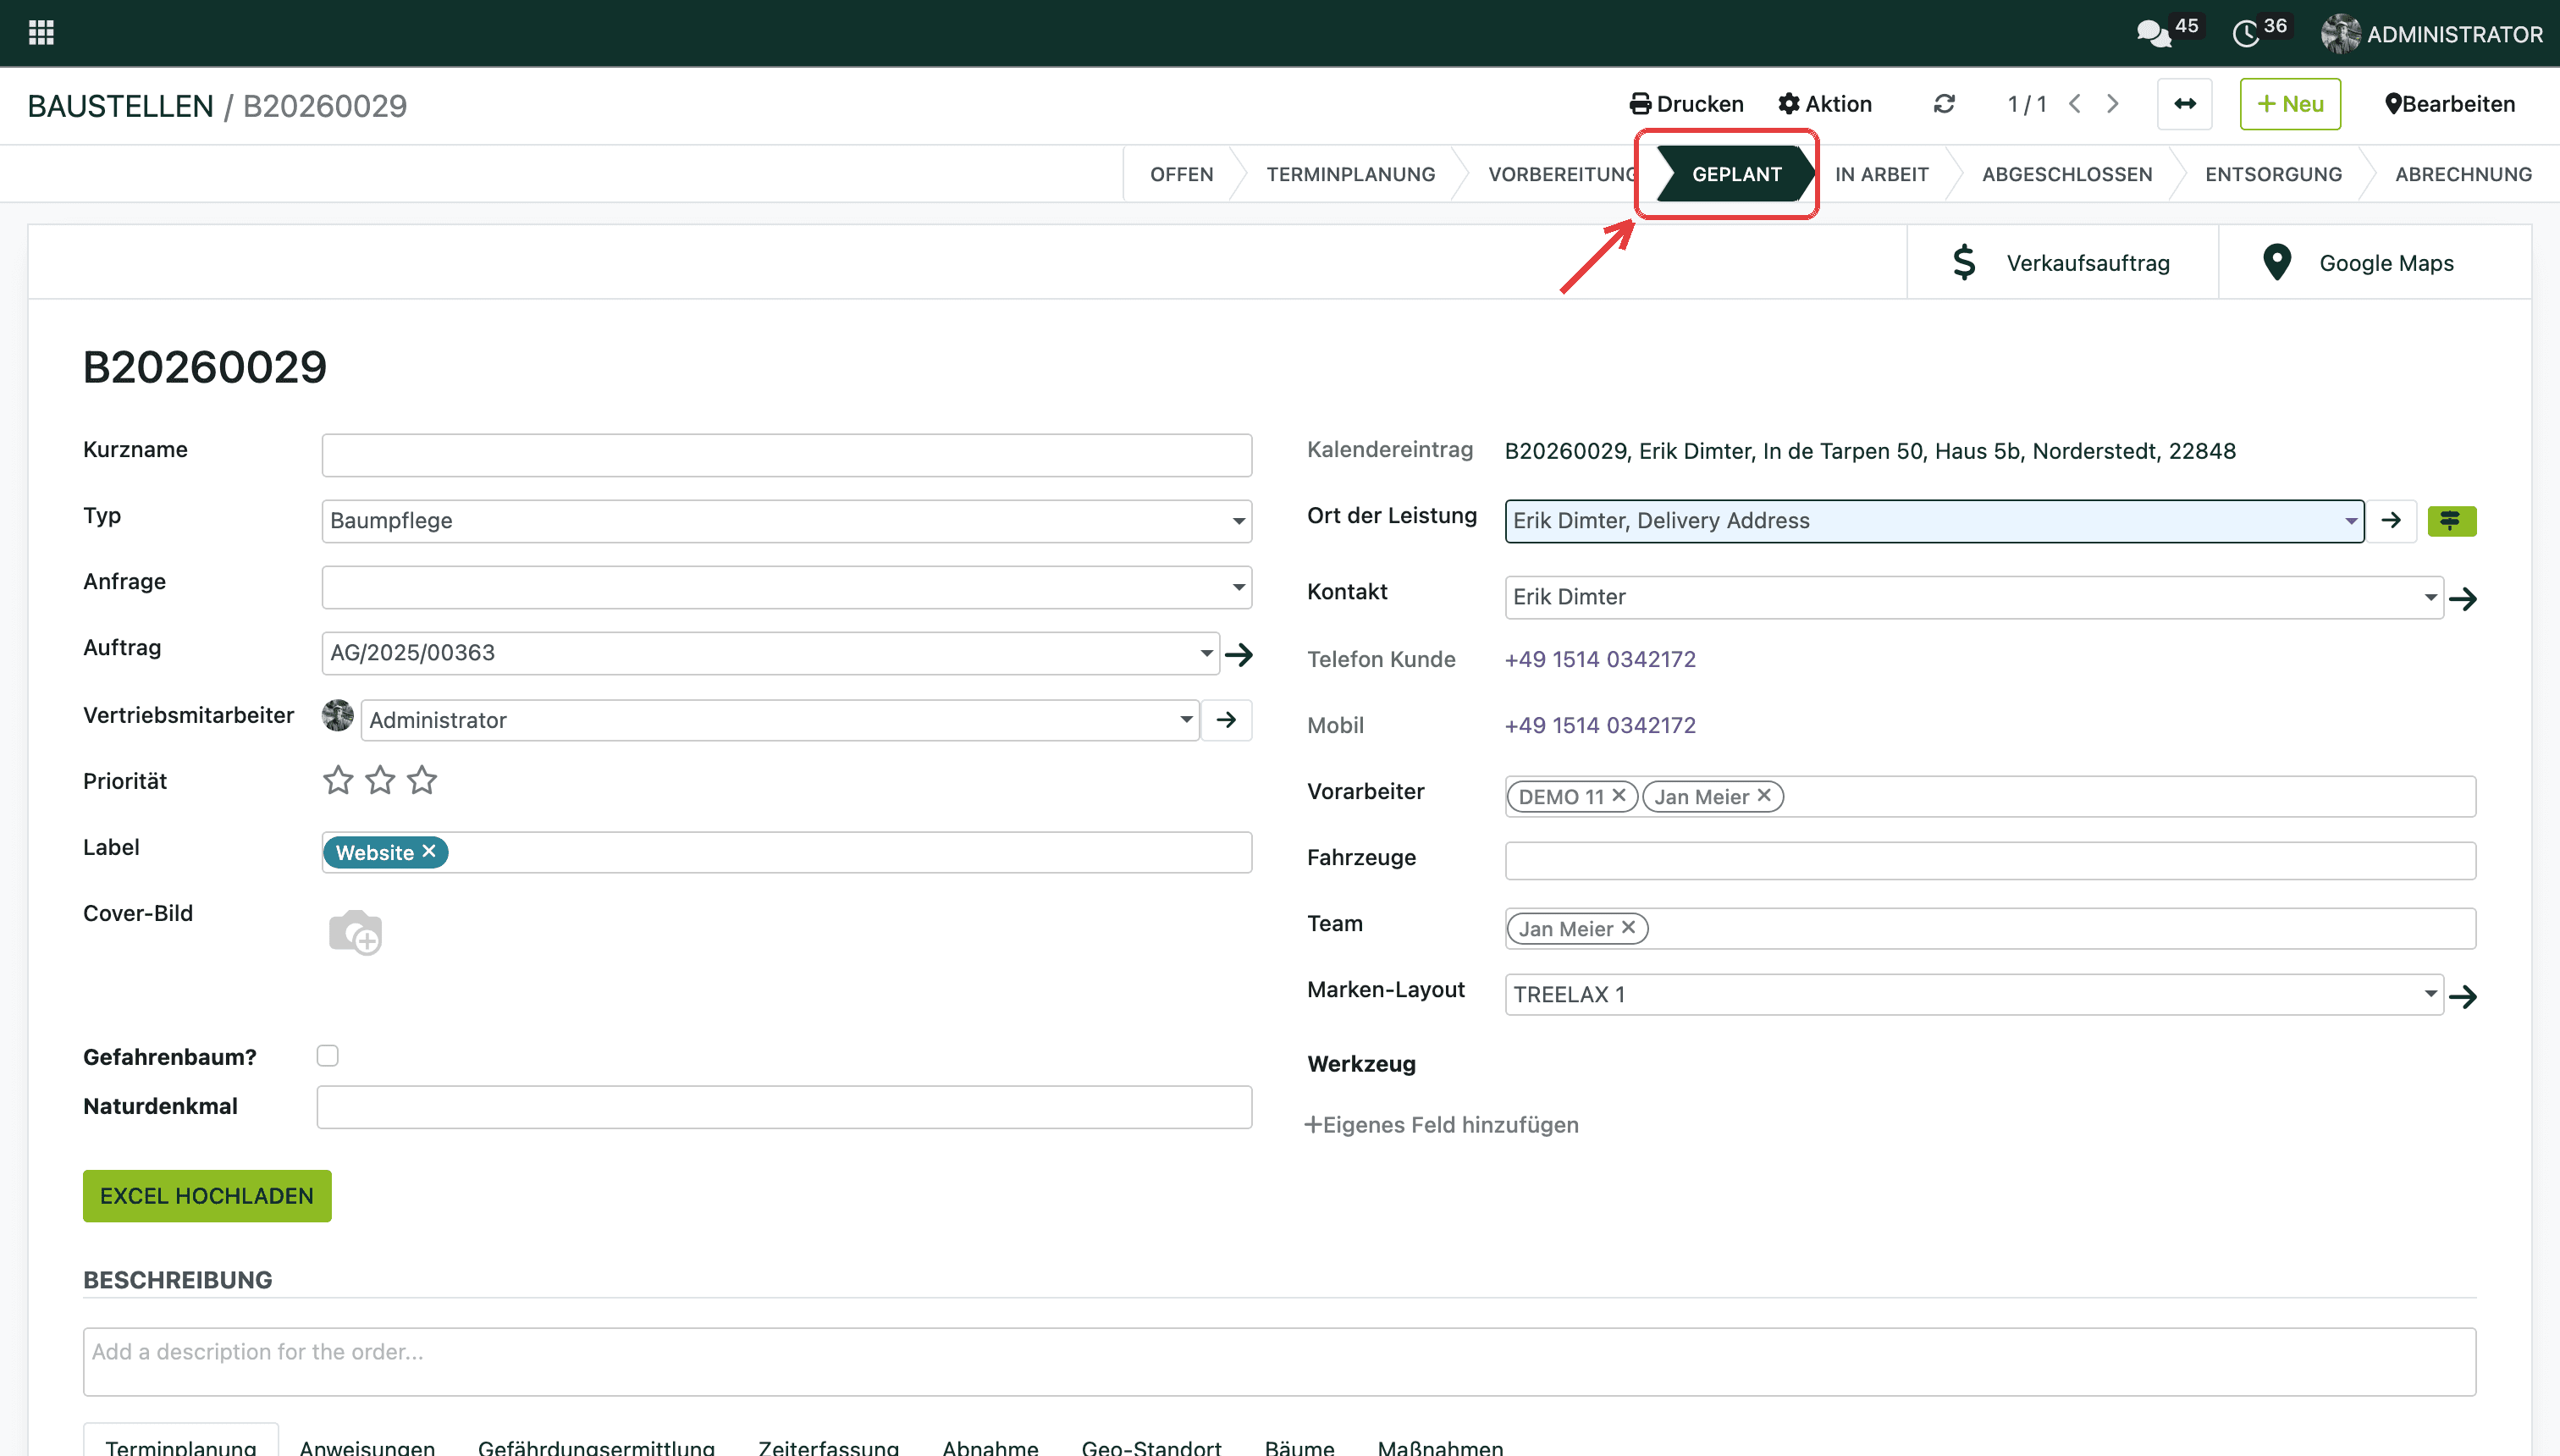Set status to IN ARBEIT
The image size is (2560, 1456).
tap(1882, 174)
